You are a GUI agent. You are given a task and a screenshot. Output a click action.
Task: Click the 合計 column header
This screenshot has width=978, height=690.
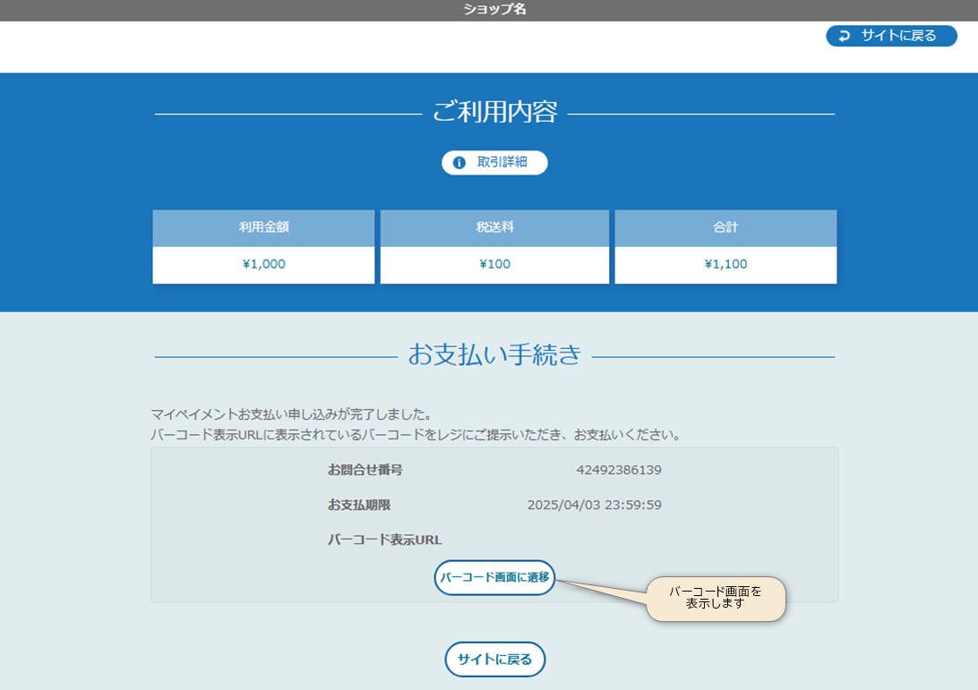pyautogui.click(x=725, y=226)
